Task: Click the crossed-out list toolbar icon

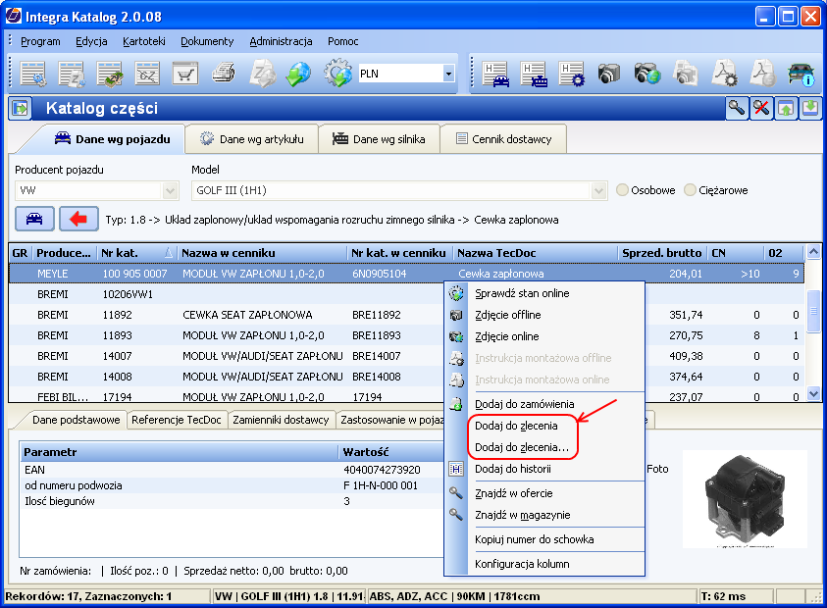Action: coord(147,74)
